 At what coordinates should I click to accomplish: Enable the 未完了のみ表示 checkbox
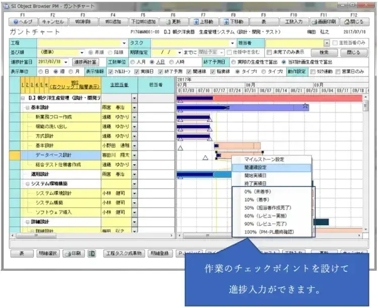pos(270,52)
